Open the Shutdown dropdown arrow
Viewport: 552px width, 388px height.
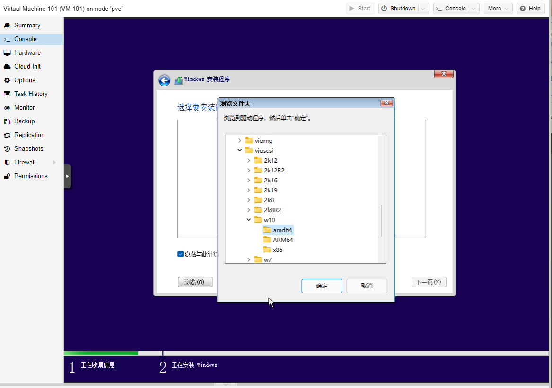coord(423,9)
